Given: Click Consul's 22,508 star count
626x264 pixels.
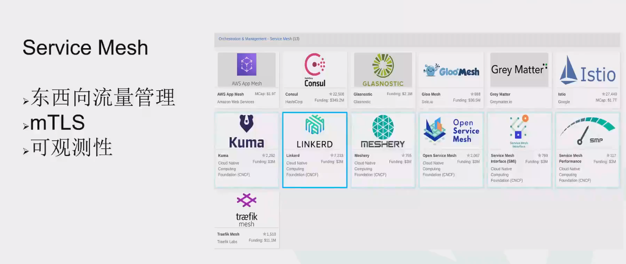Looking at the screenshot, I should click(336, 94).
